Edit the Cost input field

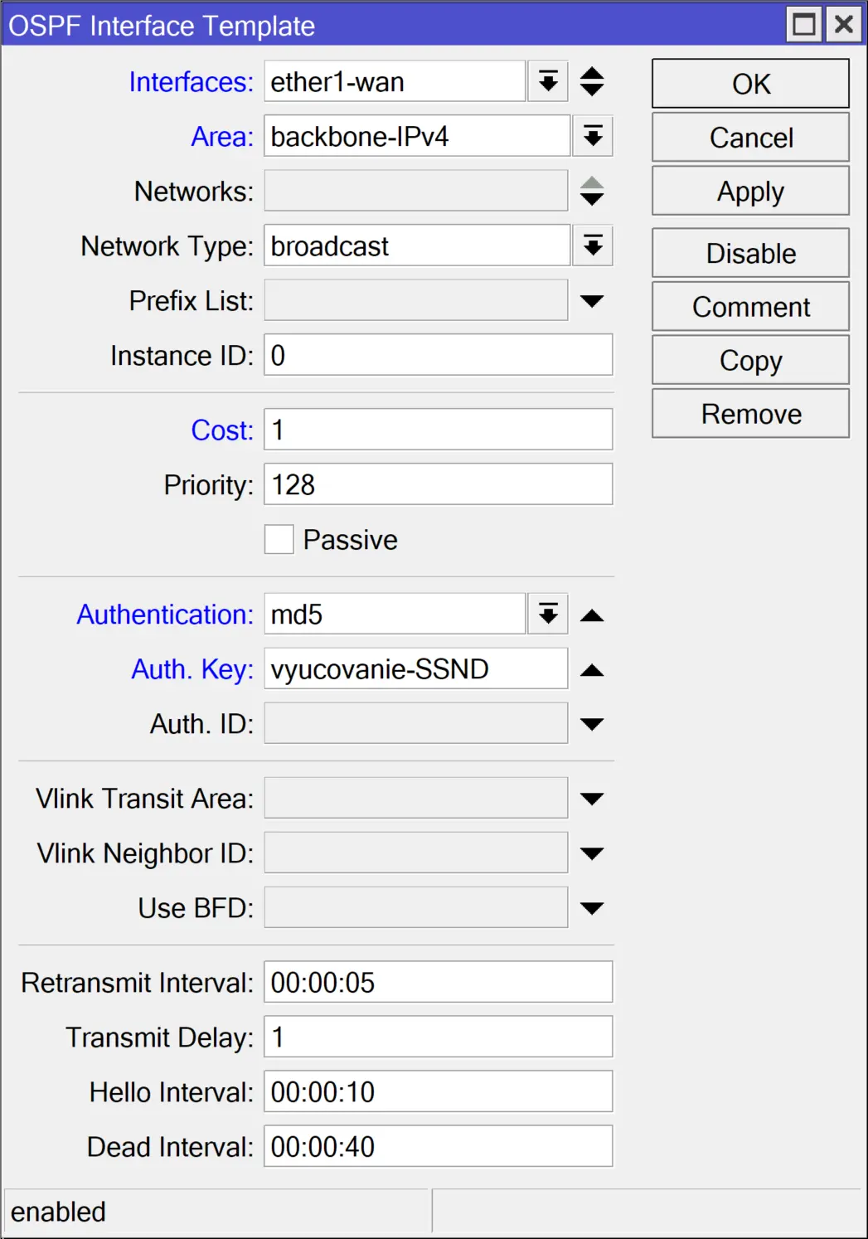point(437,429)
